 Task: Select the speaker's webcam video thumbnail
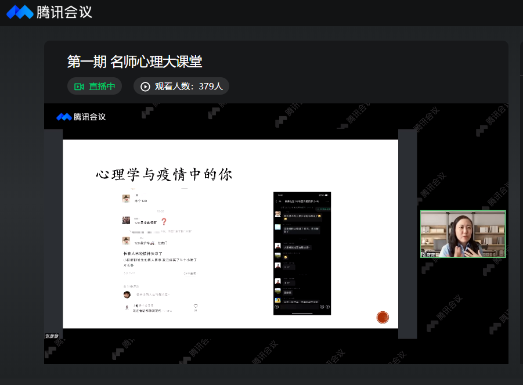tap(463, 233)
